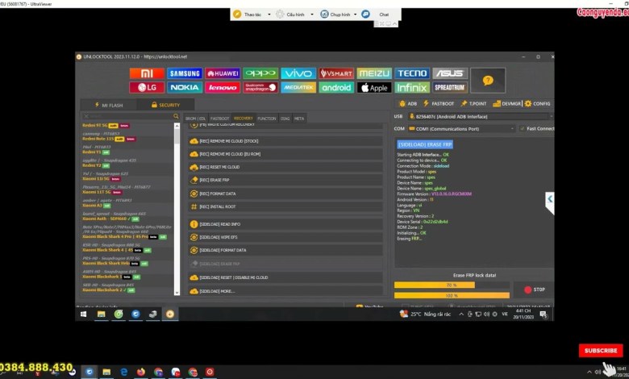Switch to the FUNCTION sub-tab
This screenshot has width=629, height=379.
coord(267,119)
